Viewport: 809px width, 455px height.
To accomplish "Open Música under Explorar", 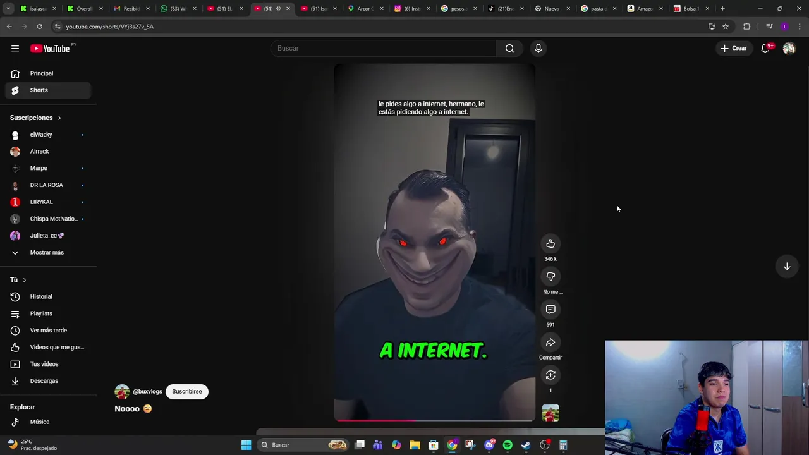I will 48,422.
